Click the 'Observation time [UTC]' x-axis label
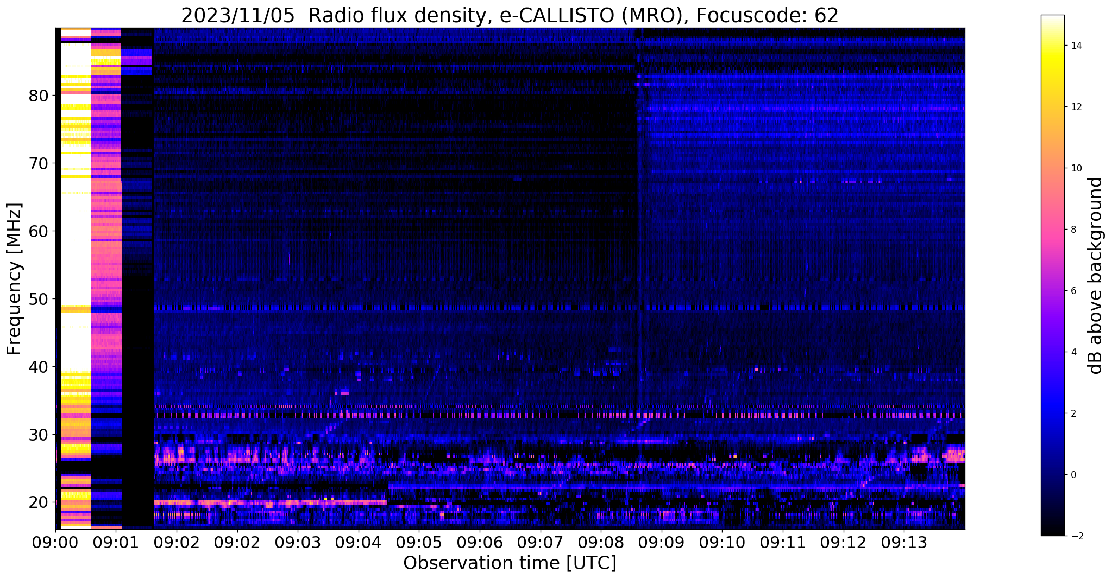 point(510,563)
